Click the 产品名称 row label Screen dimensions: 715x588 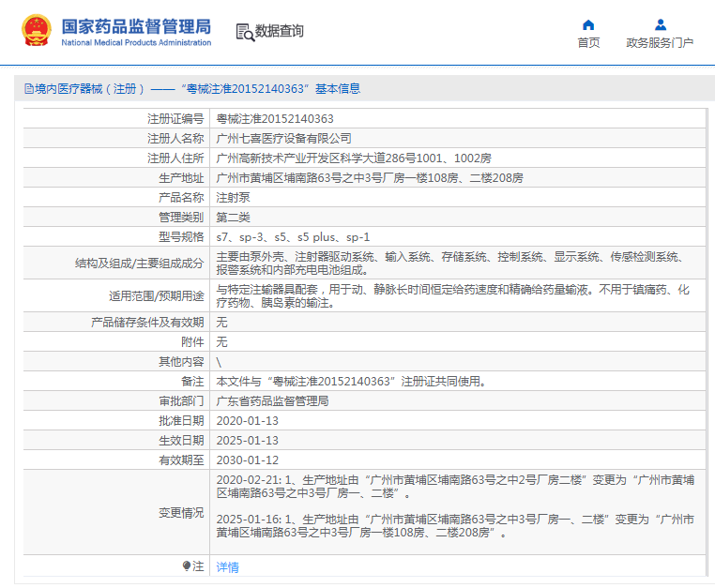(181, 197)
